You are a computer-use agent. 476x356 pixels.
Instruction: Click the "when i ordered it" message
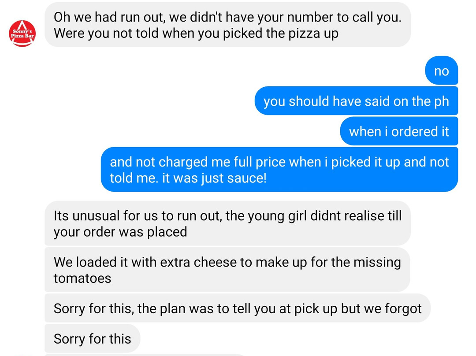(x=399, y=131)
